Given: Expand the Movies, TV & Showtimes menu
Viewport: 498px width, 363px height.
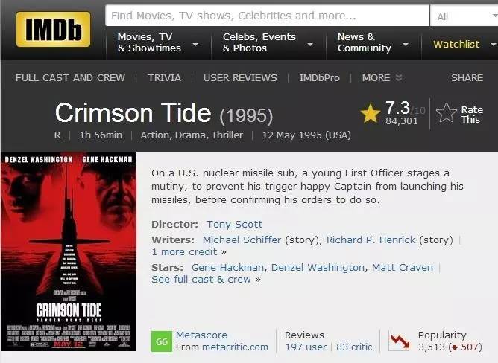Looking at the screenshot, I should 157,42.
